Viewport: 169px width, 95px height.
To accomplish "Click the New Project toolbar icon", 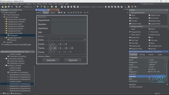I will [x=6, y=7].
